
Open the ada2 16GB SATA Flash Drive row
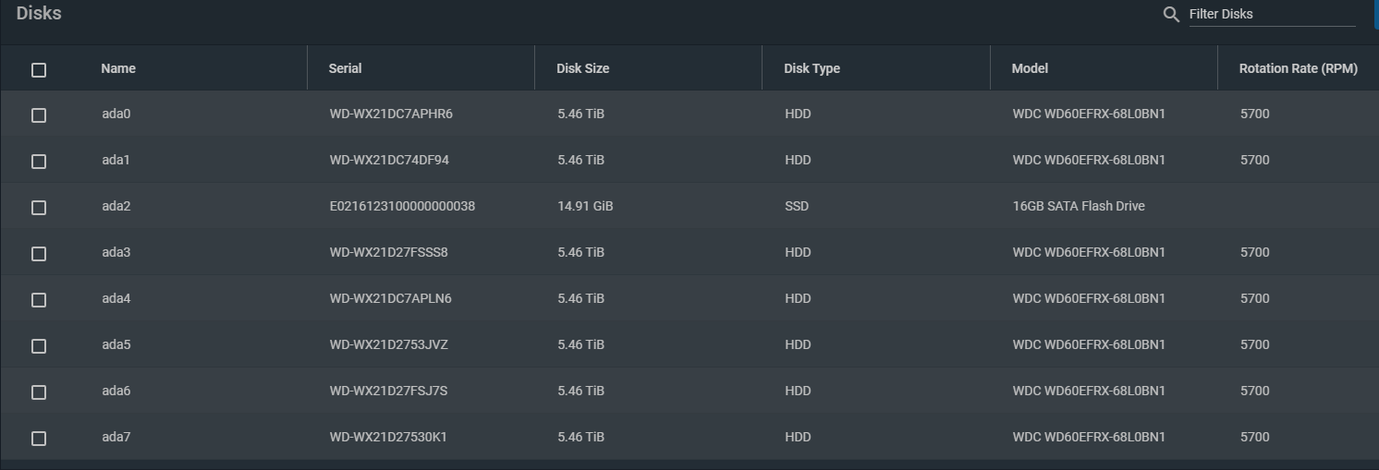pyautogui.click(x=689, y=206)
